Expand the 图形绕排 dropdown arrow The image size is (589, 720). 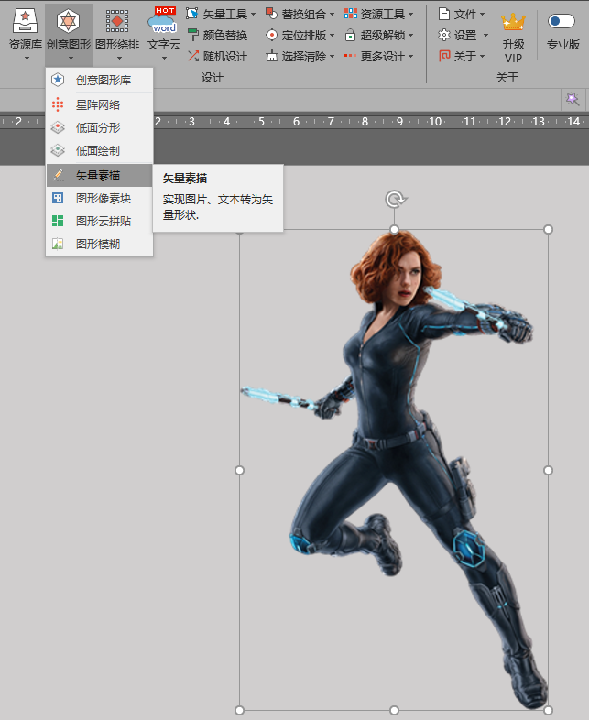[119, 59]
